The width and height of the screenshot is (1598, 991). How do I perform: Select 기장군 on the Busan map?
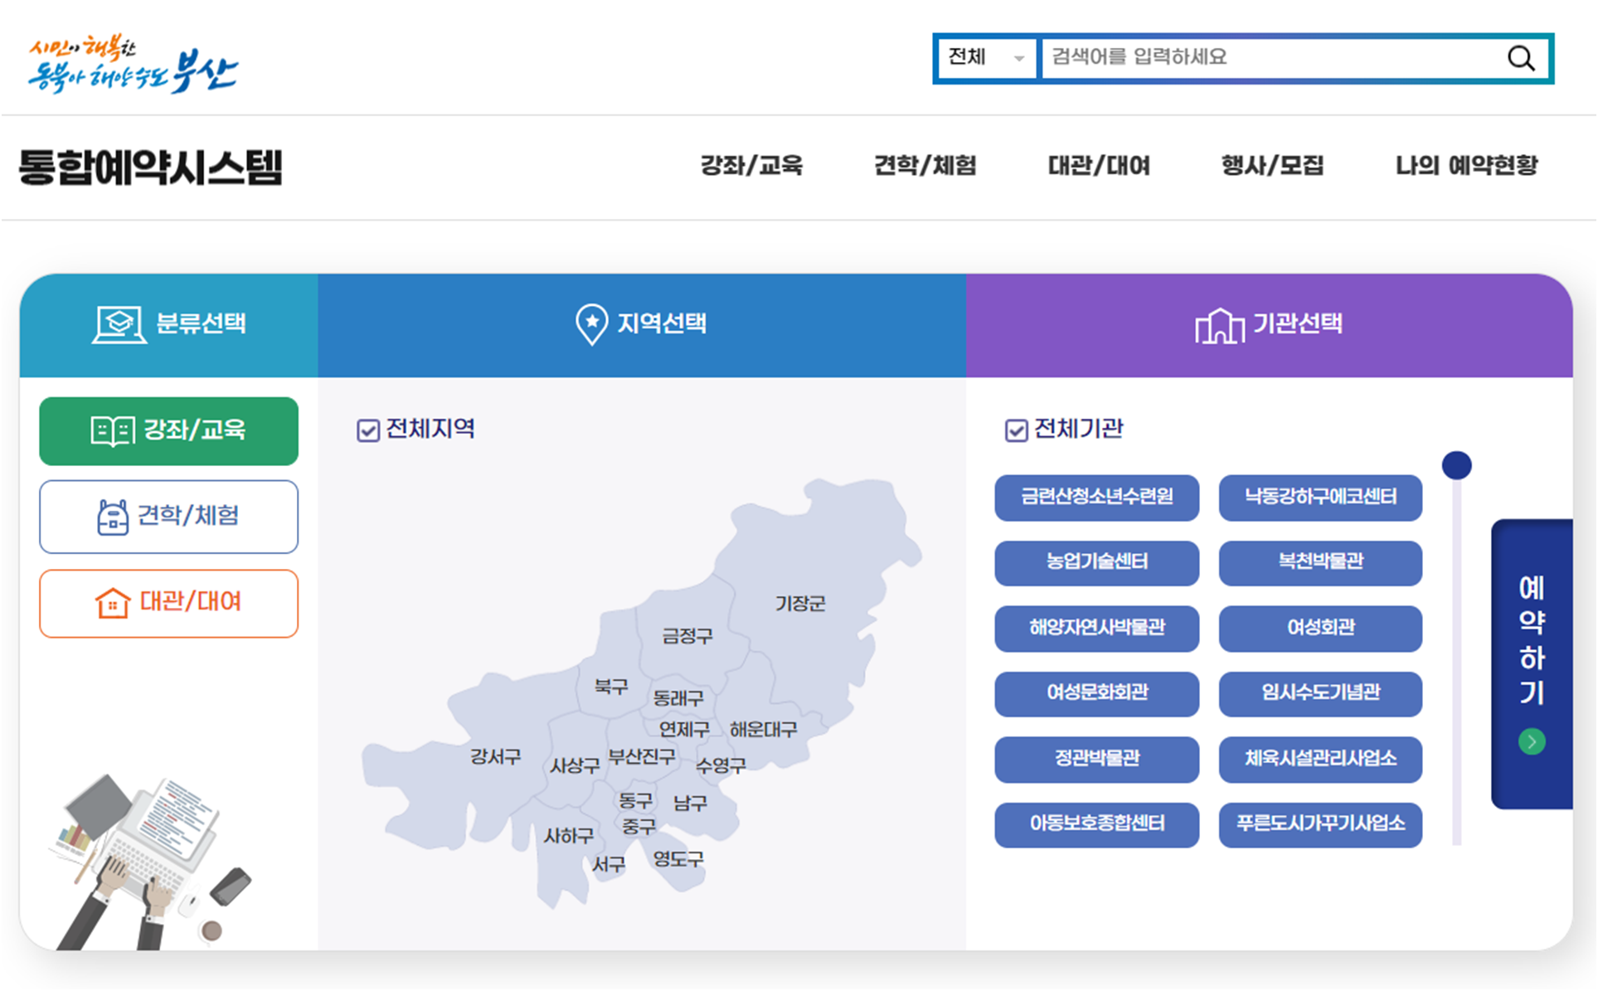click(799, 604)
